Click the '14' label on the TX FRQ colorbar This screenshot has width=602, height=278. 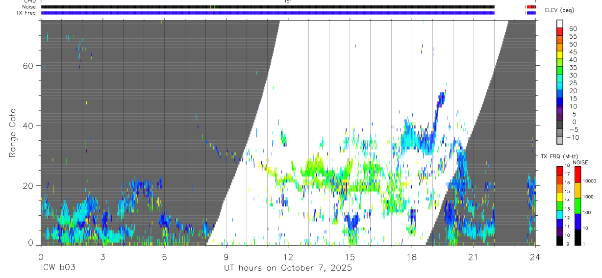568,200
